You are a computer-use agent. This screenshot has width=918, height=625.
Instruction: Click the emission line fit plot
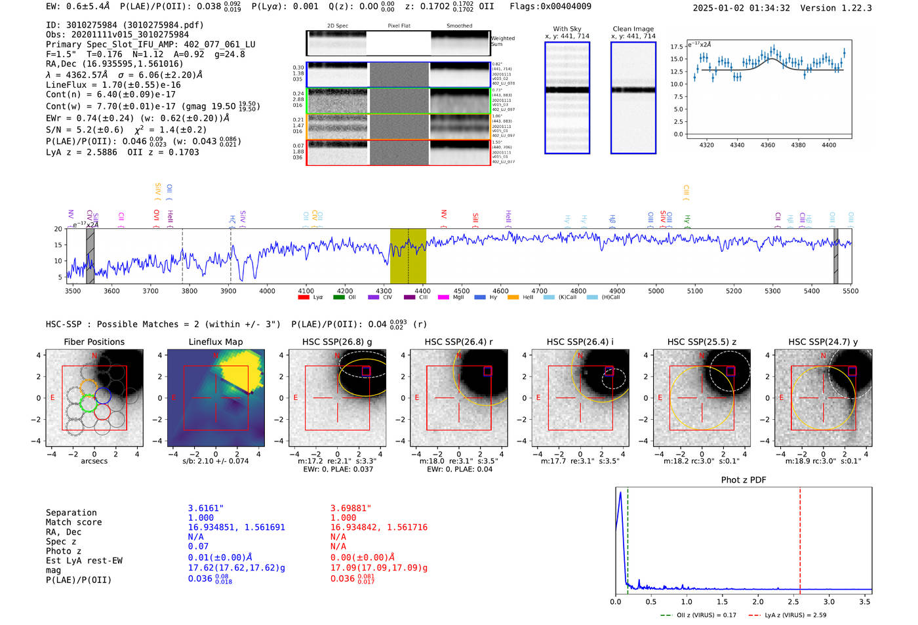click(768, 89)
